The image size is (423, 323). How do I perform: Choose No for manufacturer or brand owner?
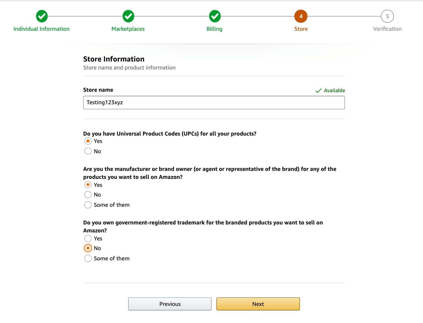point(88,195)
